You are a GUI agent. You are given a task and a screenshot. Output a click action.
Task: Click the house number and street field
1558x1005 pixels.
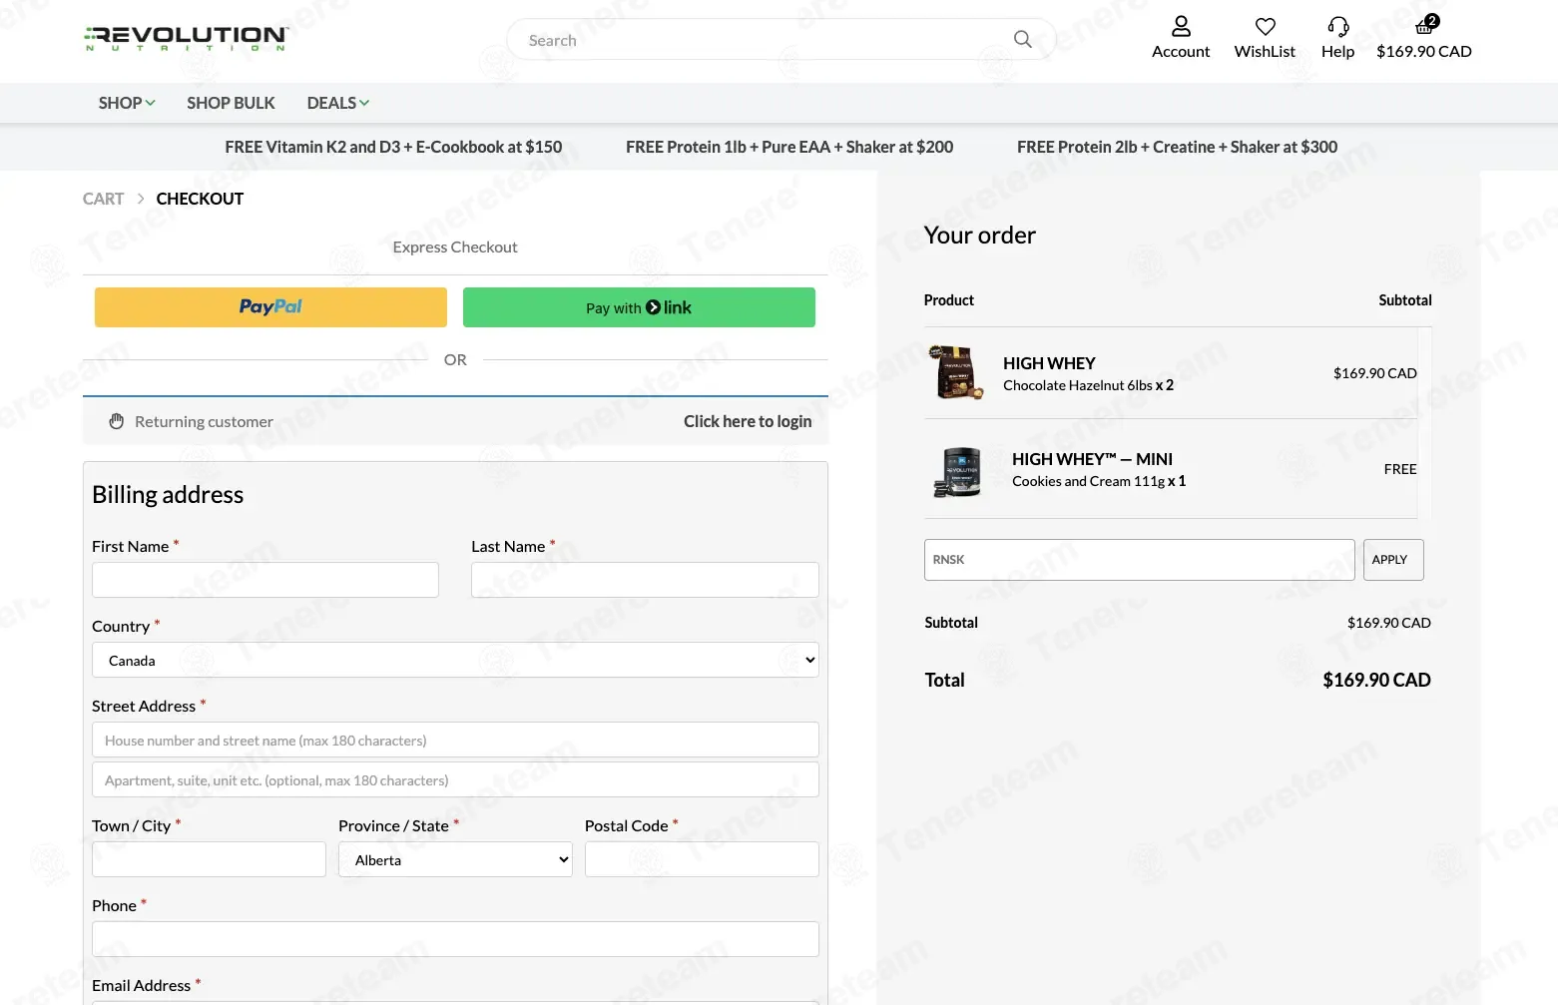[455, 740]
